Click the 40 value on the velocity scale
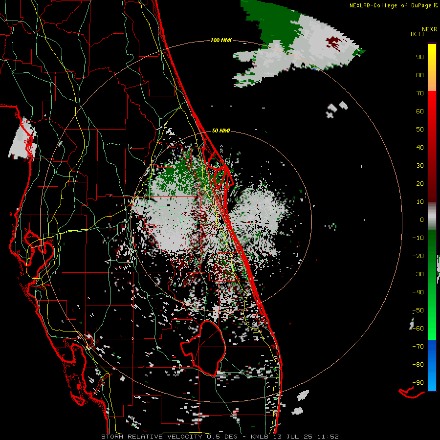The width and height of the screenshot is (440, 440). pos(420,147)
